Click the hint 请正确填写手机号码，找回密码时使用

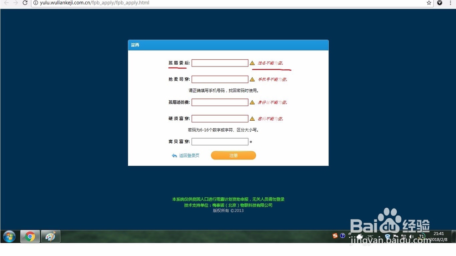[x=223, y=91]
